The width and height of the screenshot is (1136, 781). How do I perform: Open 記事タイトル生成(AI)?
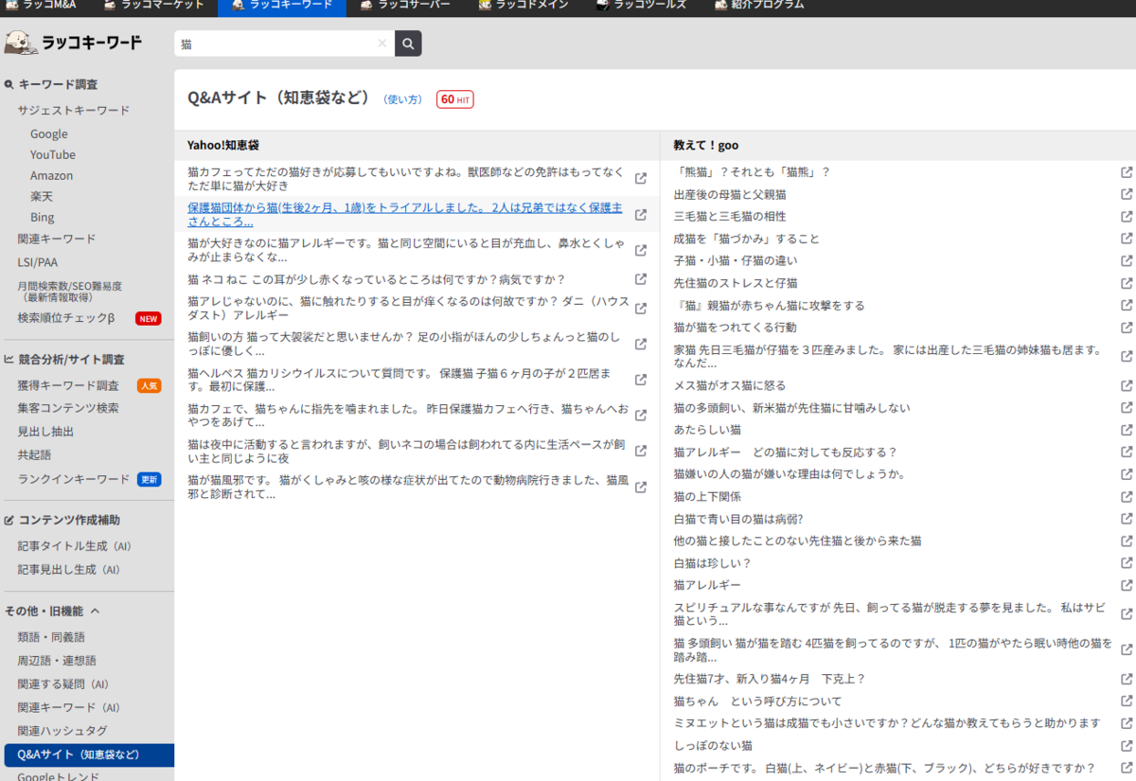[x=75, y=546]
